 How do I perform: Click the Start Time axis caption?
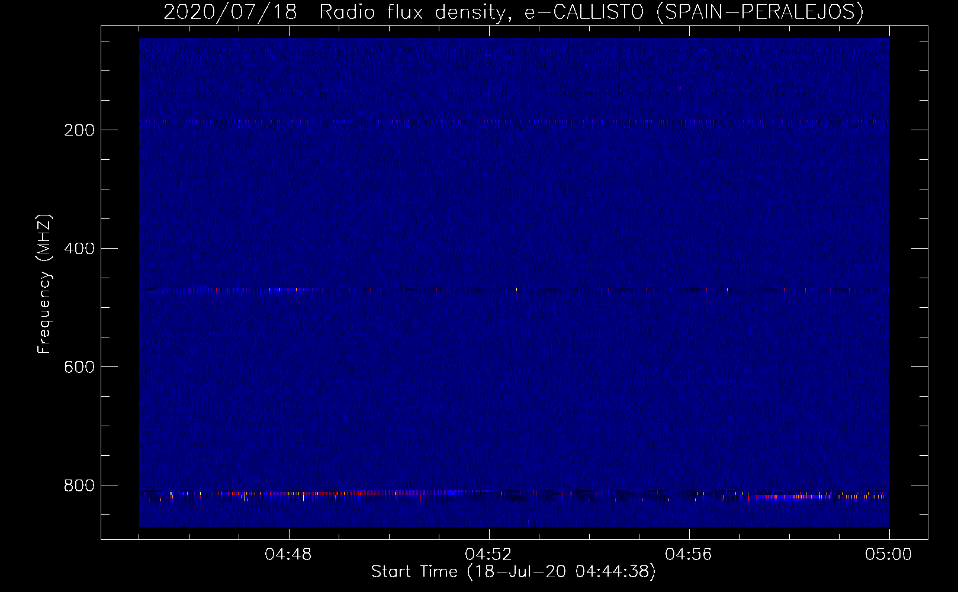tap(513, 572)
